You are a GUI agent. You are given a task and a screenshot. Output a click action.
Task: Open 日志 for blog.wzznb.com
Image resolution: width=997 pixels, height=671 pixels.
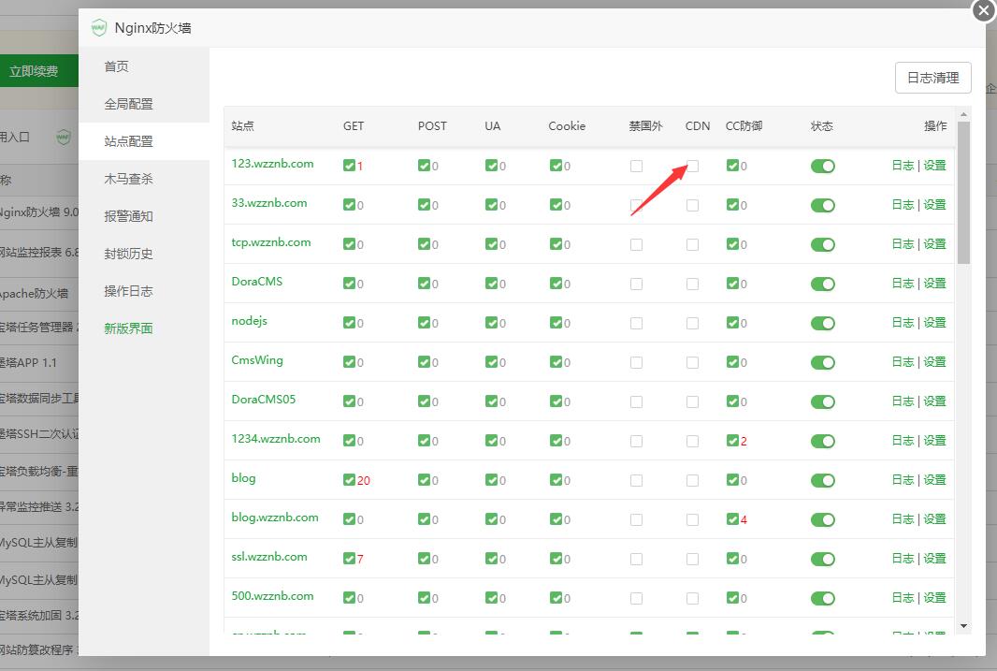(x=903, y=519)
